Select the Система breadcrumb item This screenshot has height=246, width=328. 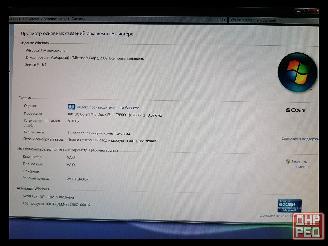[x=78, y=19]
